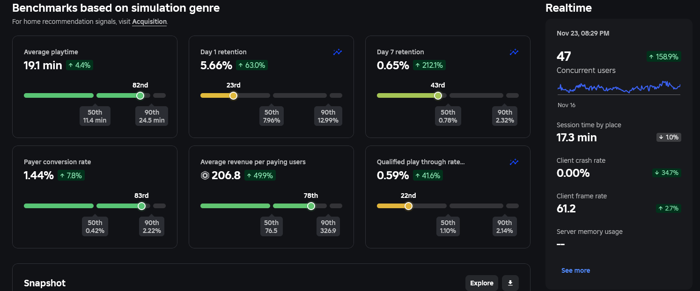Select the Average playtime card title
Viewport: 700px width, 291px height.
click(51, 52)
